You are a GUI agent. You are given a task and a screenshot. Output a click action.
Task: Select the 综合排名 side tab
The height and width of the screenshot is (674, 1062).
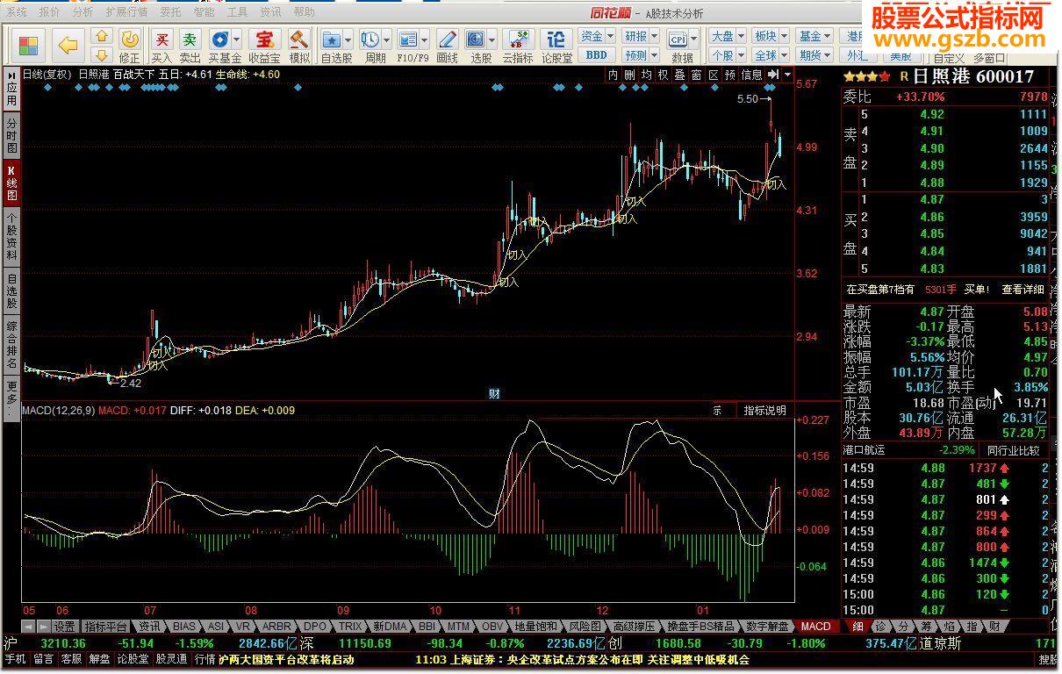[x=11, y=345]
